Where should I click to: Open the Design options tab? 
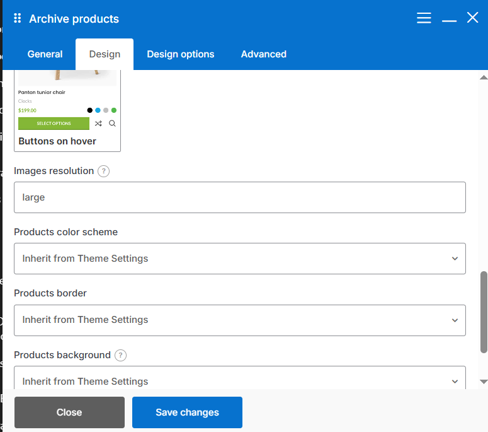181,54
